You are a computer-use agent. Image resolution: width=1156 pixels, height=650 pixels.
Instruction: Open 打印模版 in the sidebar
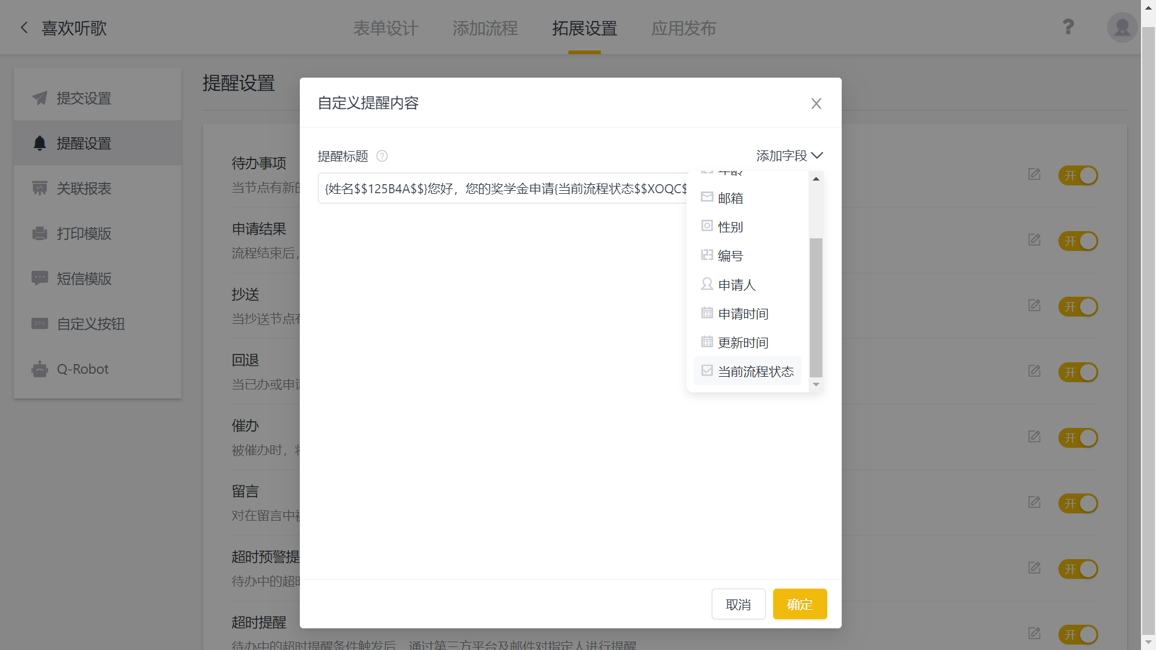click(x=98, y=234)
